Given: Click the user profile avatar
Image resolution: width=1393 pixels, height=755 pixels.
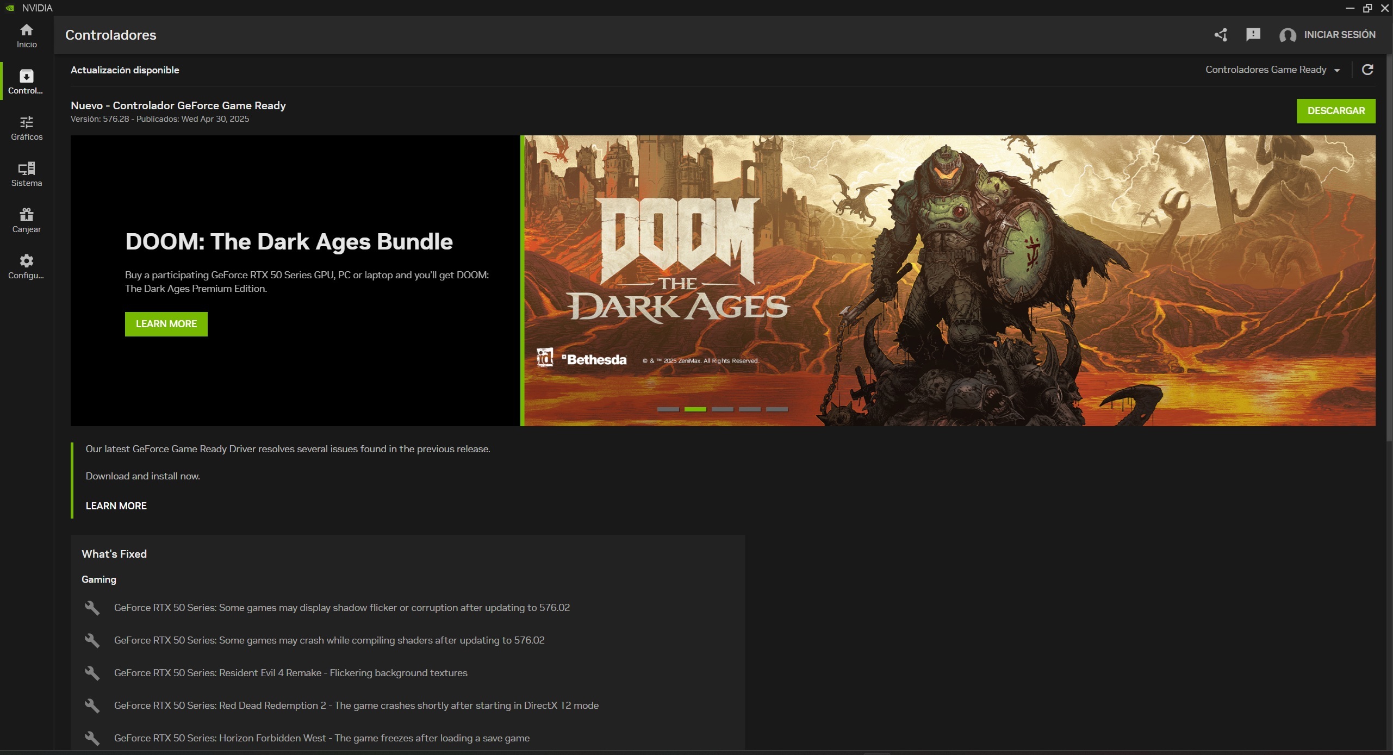Looking at the screenshot, I should [1288, 35].
